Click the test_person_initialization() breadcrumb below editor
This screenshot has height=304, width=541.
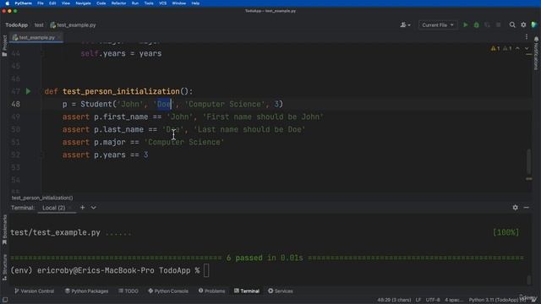point(42,198)
